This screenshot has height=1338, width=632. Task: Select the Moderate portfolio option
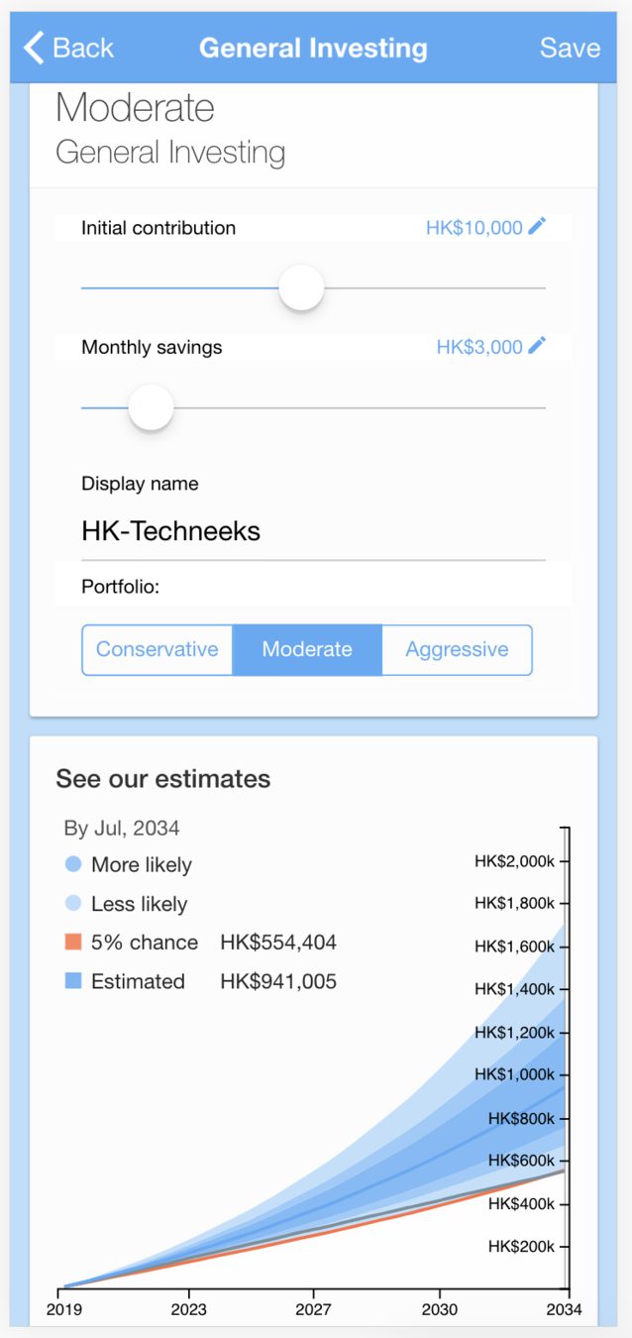[307, 650]
